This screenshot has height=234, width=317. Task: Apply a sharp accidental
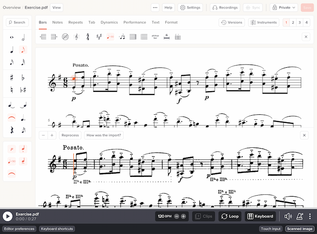pyautogui.click(x=12, y=77)
